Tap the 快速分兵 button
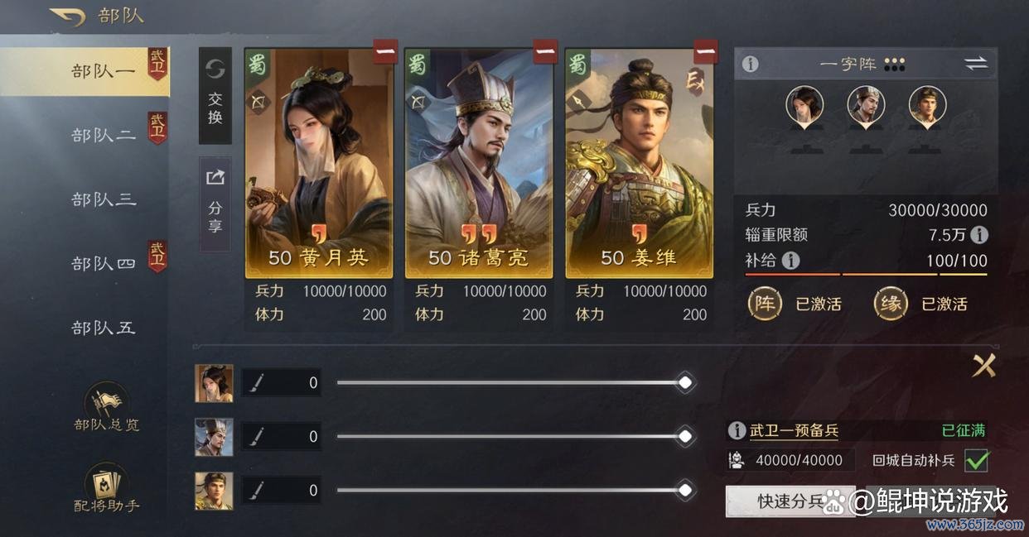 coord(790,501)
